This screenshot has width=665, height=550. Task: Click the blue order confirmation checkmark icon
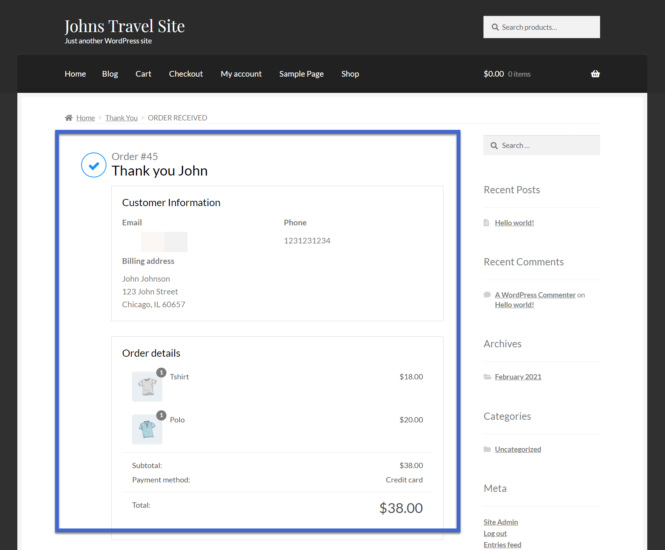94,165
